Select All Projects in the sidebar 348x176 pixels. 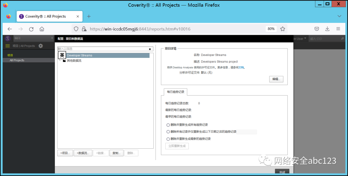[x=29, y=60]
